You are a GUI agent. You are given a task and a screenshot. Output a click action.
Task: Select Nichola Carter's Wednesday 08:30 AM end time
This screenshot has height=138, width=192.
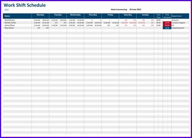coord(81,23)
